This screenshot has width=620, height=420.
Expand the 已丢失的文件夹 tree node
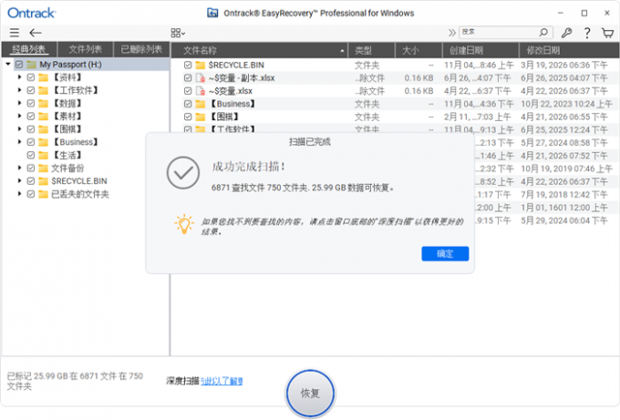19,194
